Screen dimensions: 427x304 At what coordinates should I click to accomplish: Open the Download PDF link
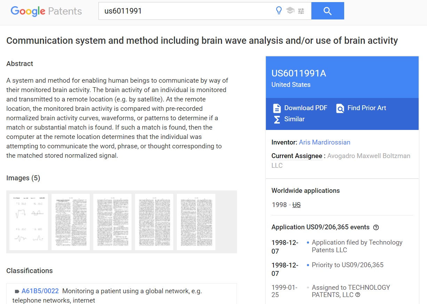click(306, 108)
